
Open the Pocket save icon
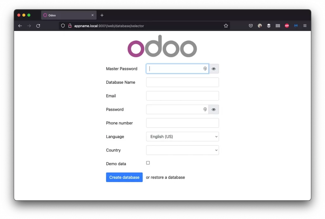pos(251,26)
